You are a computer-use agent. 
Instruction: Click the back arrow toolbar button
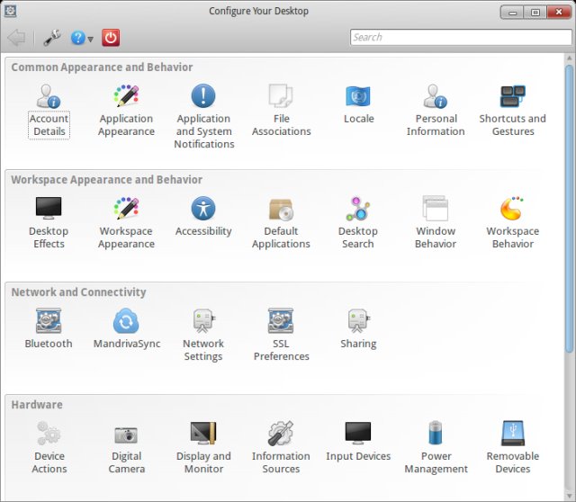16,38
